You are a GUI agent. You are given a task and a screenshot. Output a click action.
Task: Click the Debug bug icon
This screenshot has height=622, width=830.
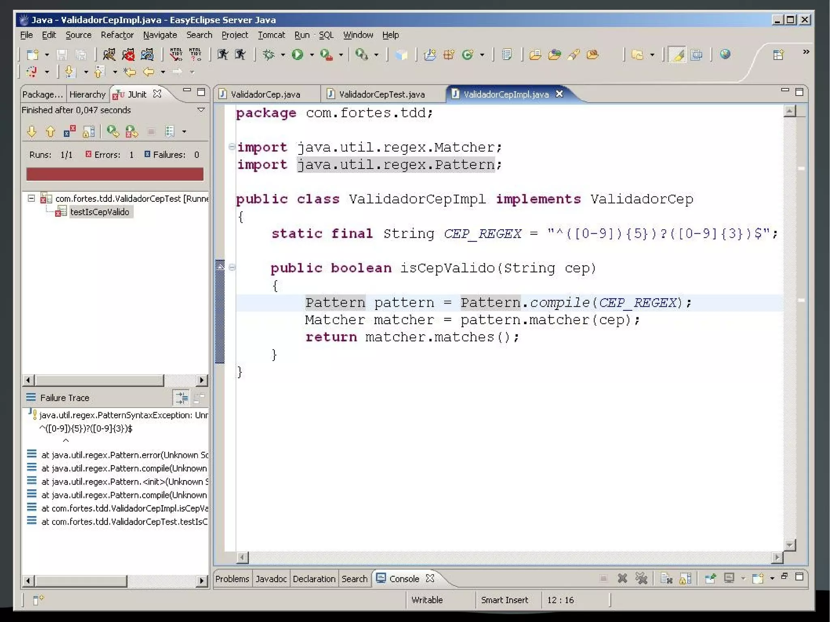click(268, 54)
